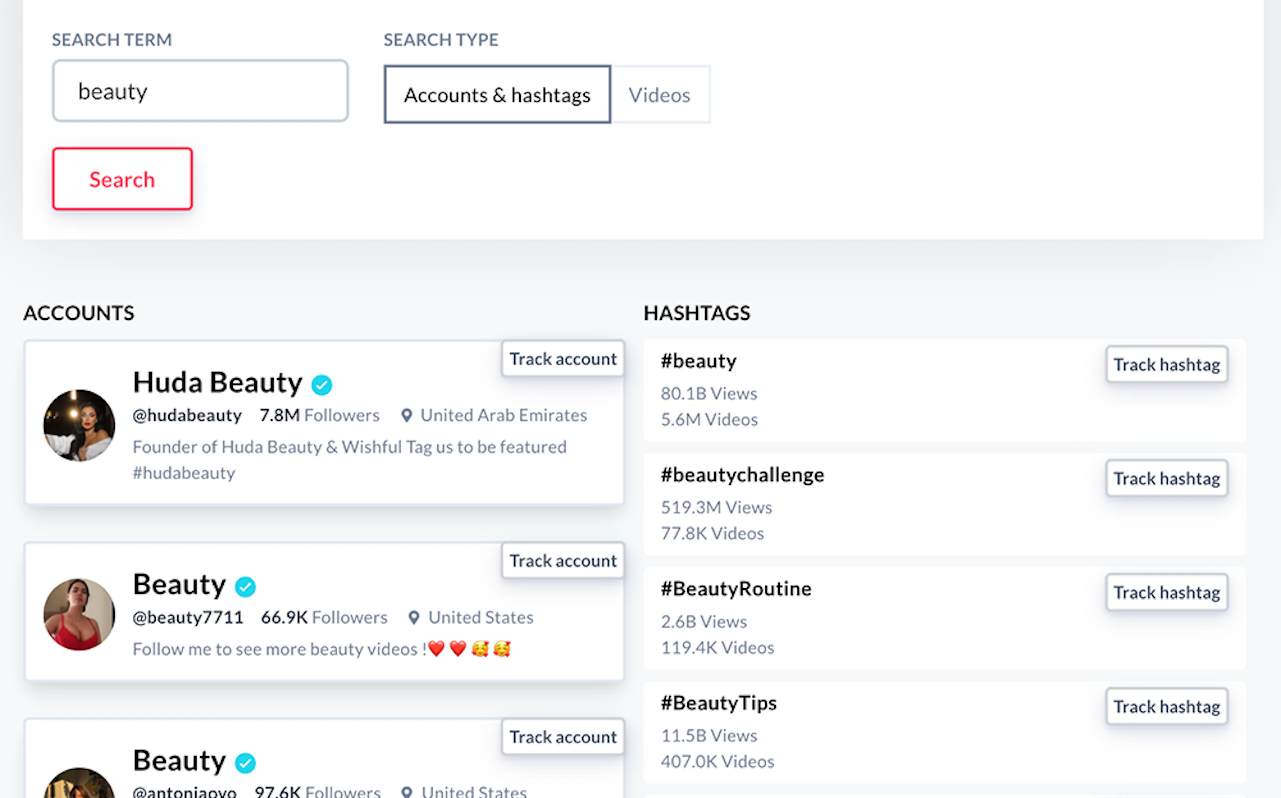Open the #BeautyRoutine hashtag title
Screen dimensions: 1281x798
tap(736, 588)
